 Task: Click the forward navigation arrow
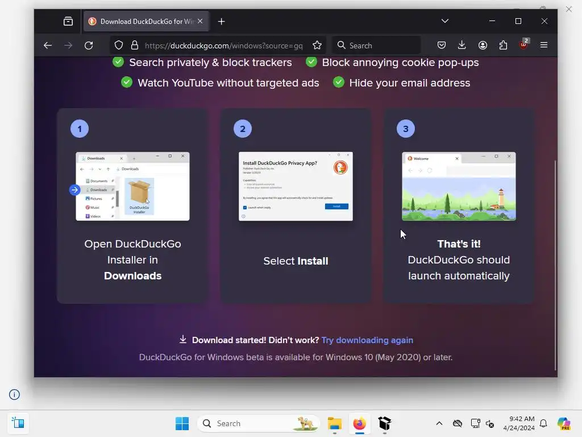[68, 46]
